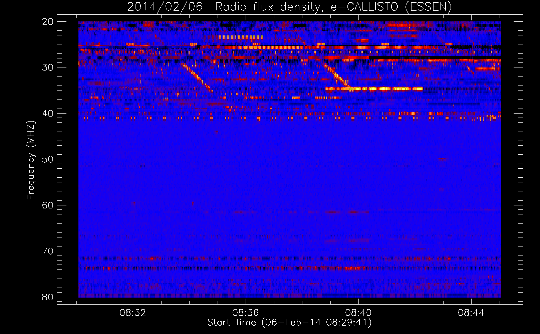
Task: Click the "50" frequency tick label
Action: (48, 159)
